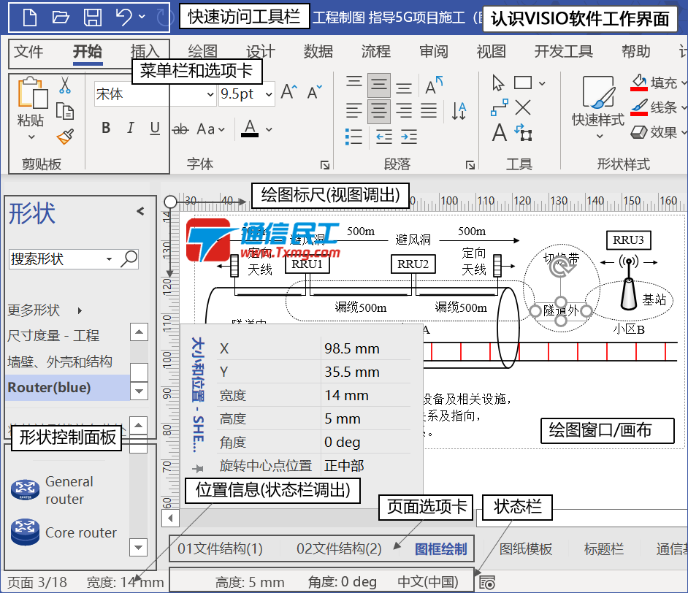The image size is (688, 593).
Task: Open the 01文件结构(1) page tab
Action: coord(220,548)
